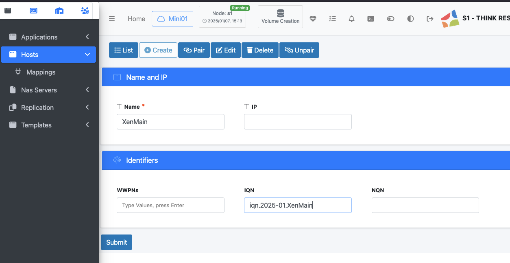Open notifications bell icon
Viewport: 510px width, 263px height.
coord(352,19)
